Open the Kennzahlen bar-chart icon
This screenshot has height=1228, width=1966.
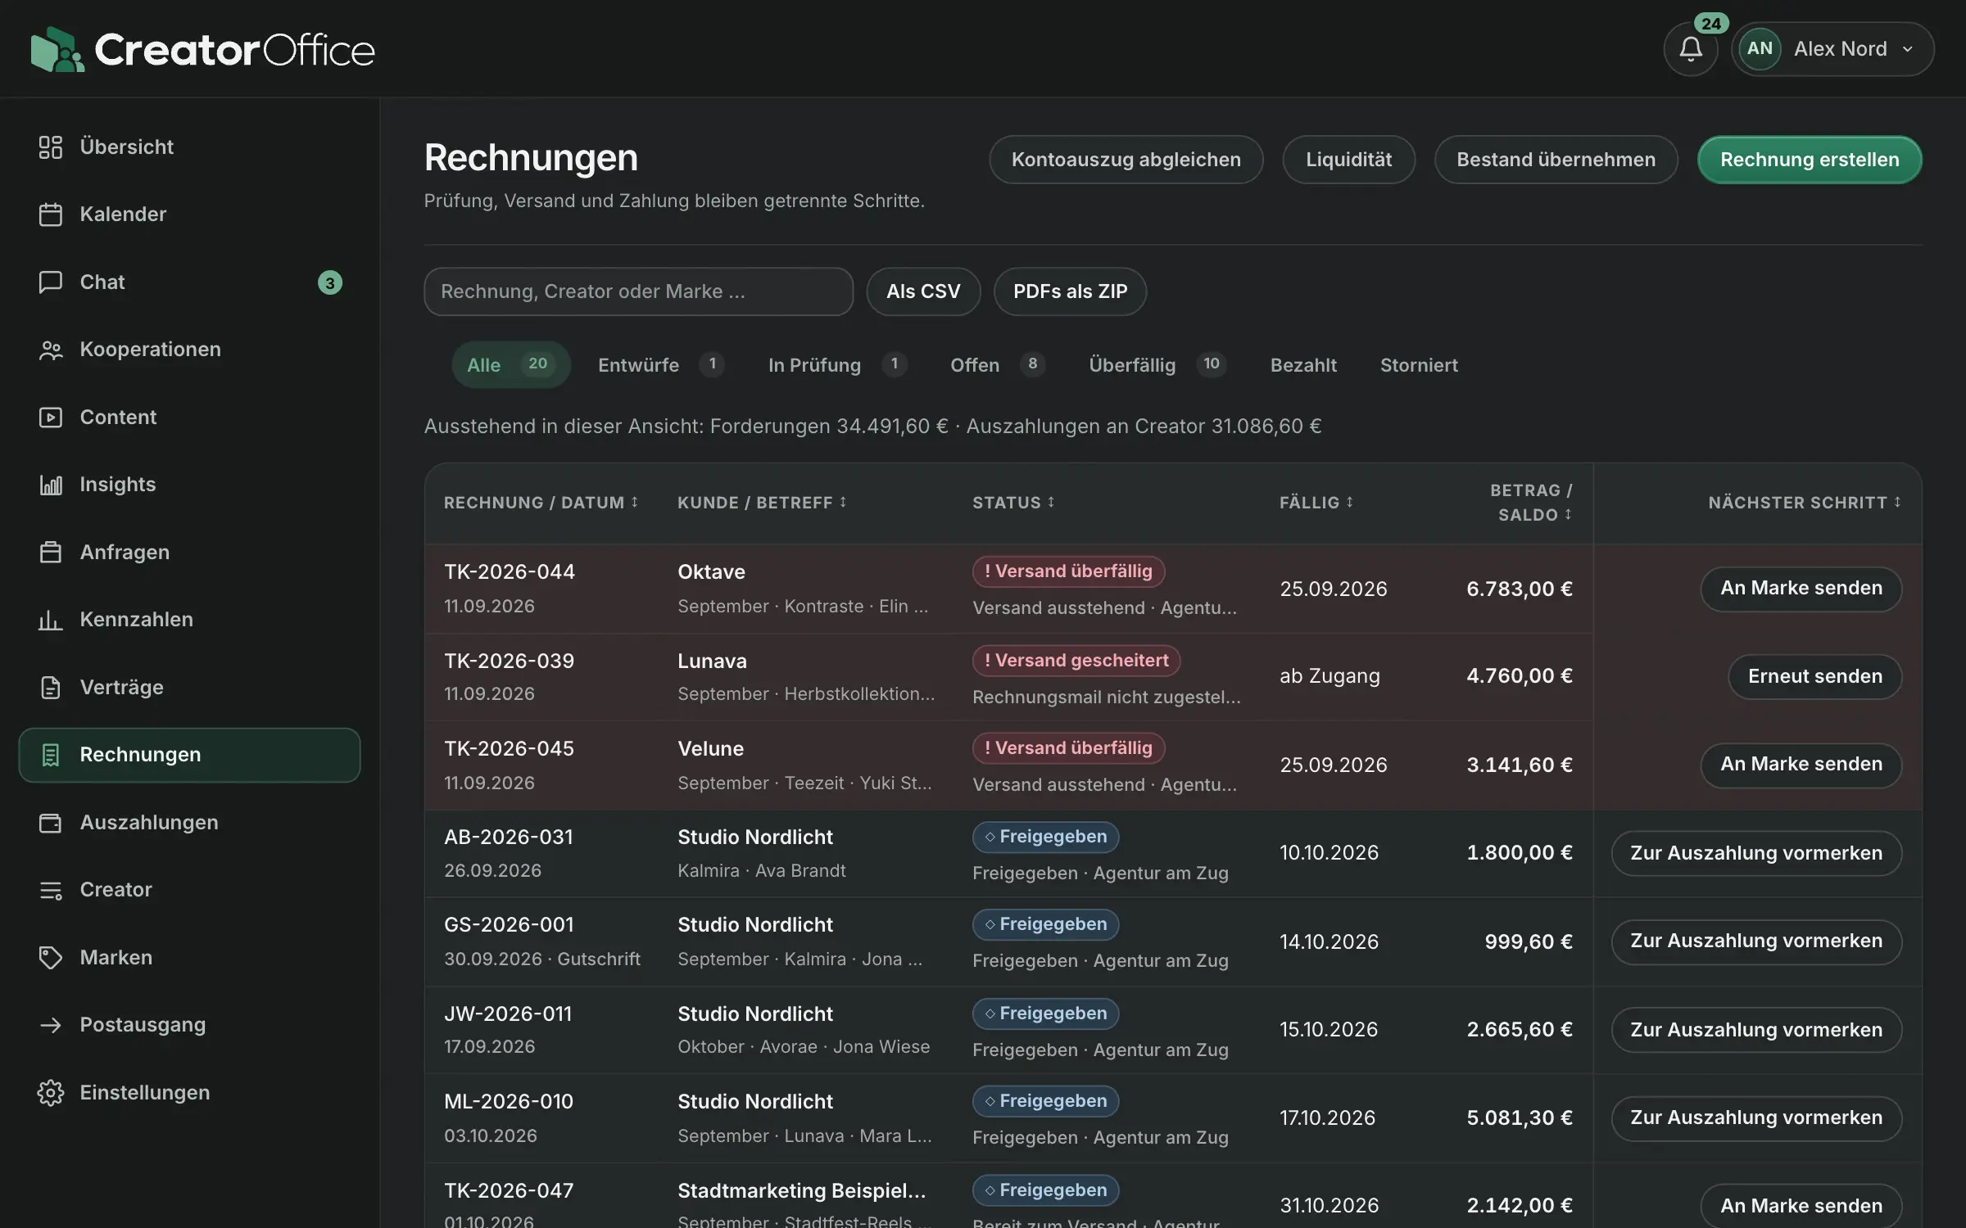pos(51,620)
